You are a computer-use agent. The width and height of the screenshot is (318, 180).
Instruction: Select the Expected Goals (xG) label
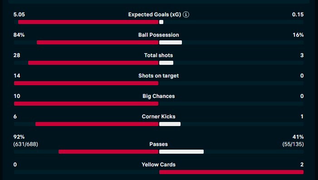coord(155,15)
